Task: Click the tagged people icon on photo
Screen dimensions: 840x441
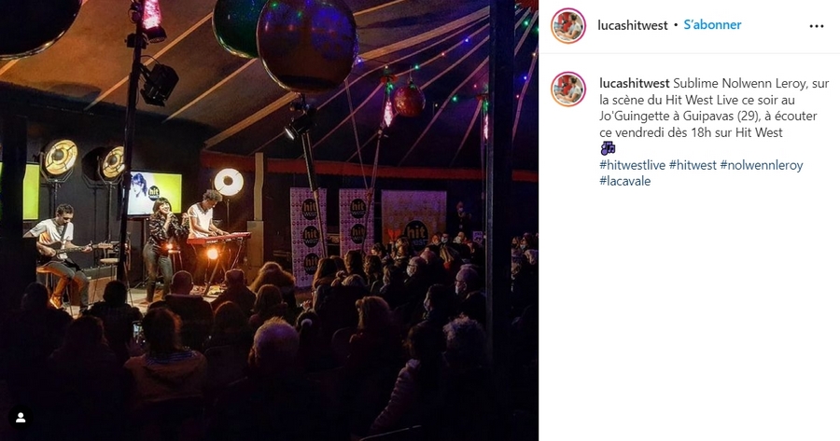Action: (x=21, y=418)
